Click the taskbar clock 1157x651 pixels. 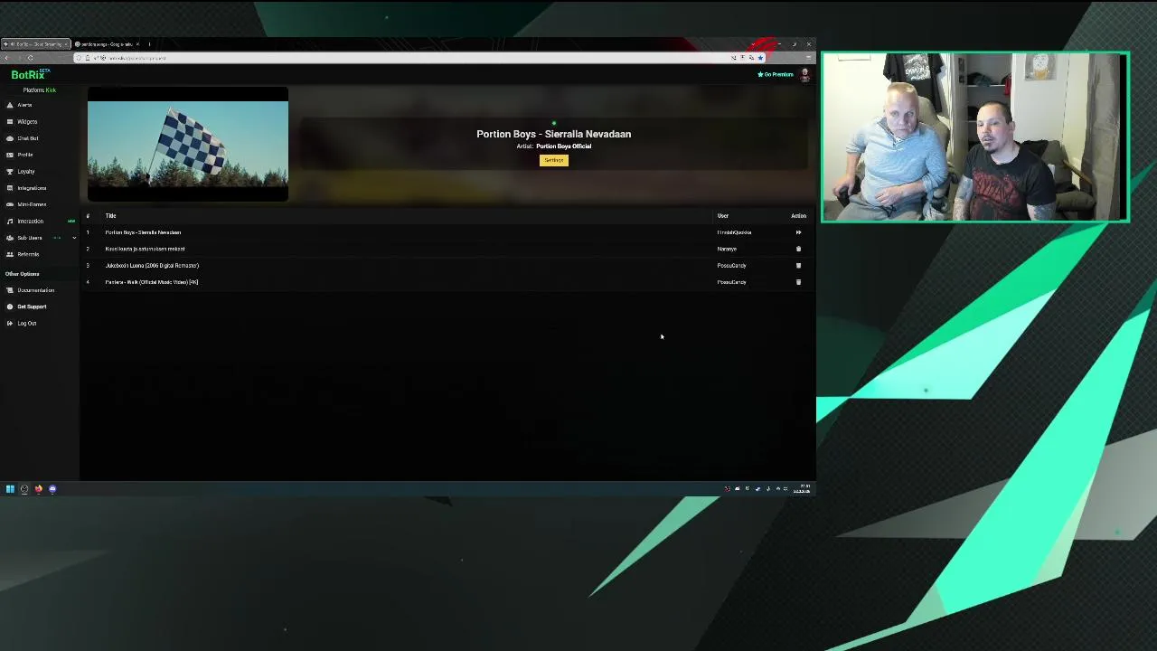click(x=803, y=489)
